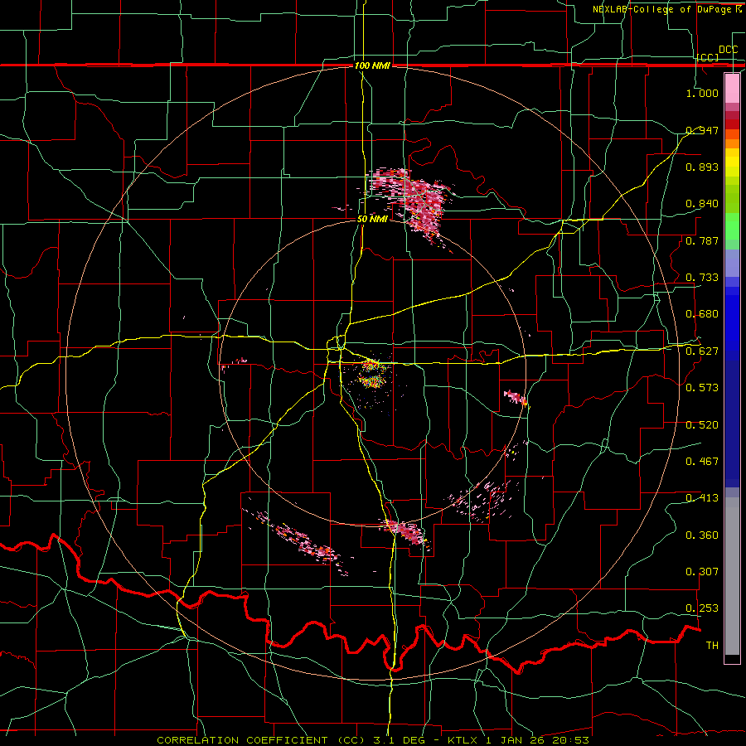Click the 0.413 scale value
Viewport: 746px width, 746px height.
pos(702,498)
